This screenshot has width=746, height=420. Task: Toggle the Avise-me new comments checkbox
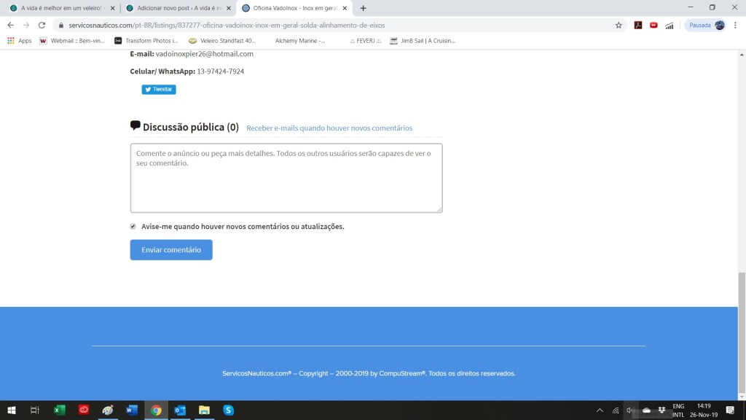pyautogui.click(x=133, y=227)
